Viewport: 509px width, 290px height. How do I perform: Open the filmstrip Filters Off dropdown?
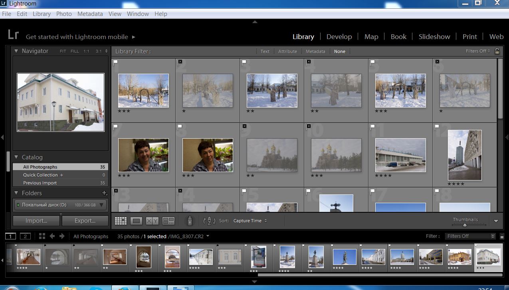pos(470,236)
